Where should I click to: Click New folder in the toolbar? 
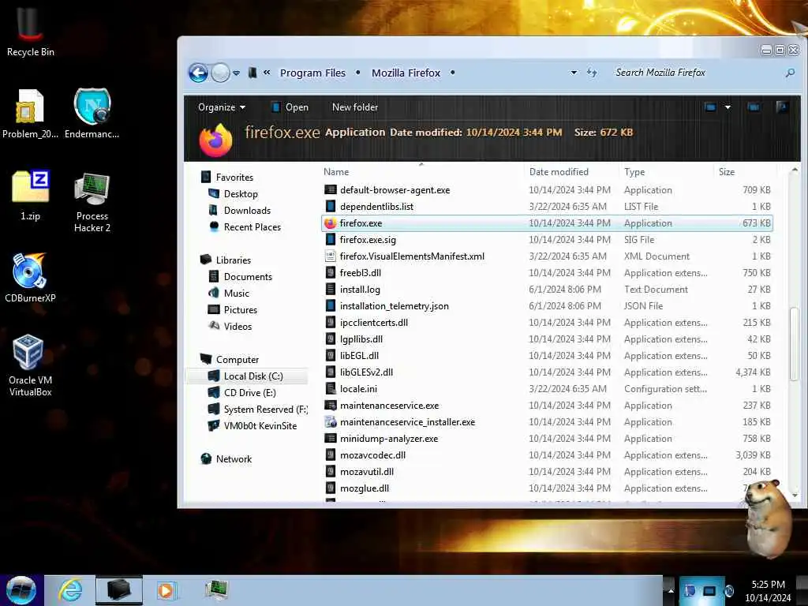pos(354,107)
